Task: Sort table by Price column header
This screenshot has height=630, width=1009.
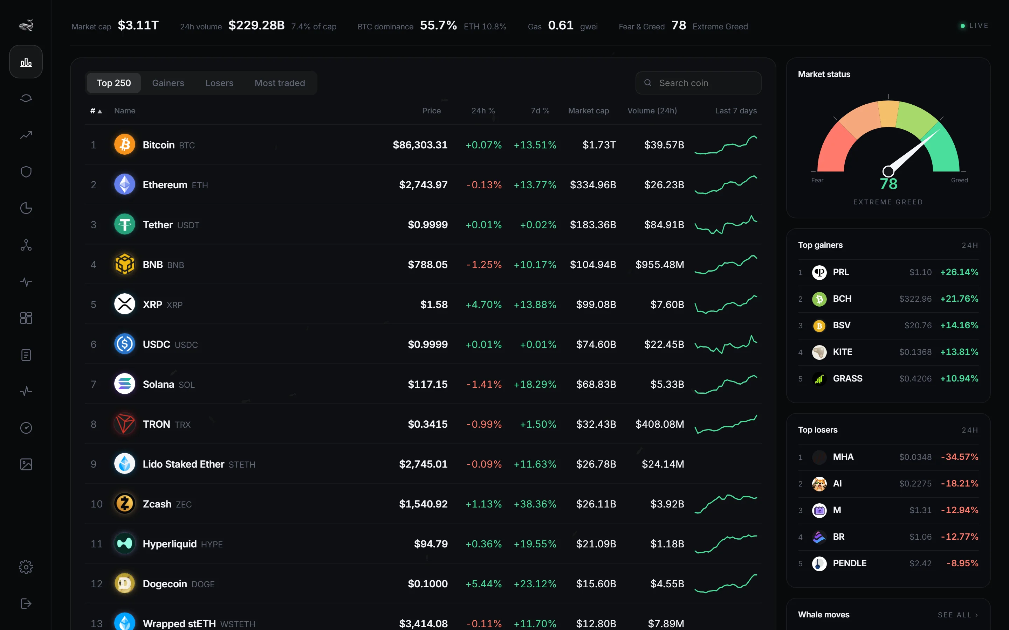Action: point(431,111)
